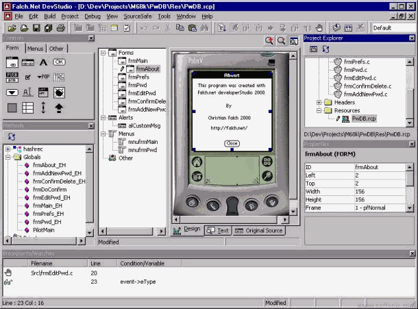Select the Label control tool (letter A)
Viewport: 418px width, 309px height.
44,62
